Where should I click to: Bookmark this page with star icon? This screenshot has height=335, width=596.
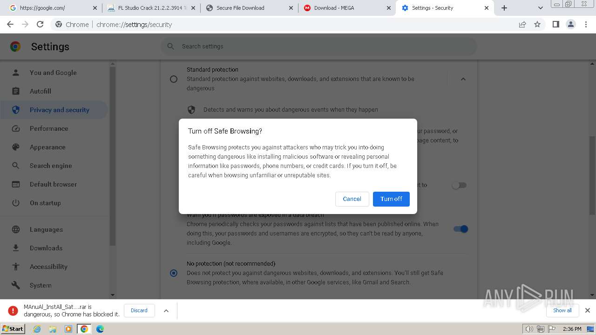pos(537,25)
